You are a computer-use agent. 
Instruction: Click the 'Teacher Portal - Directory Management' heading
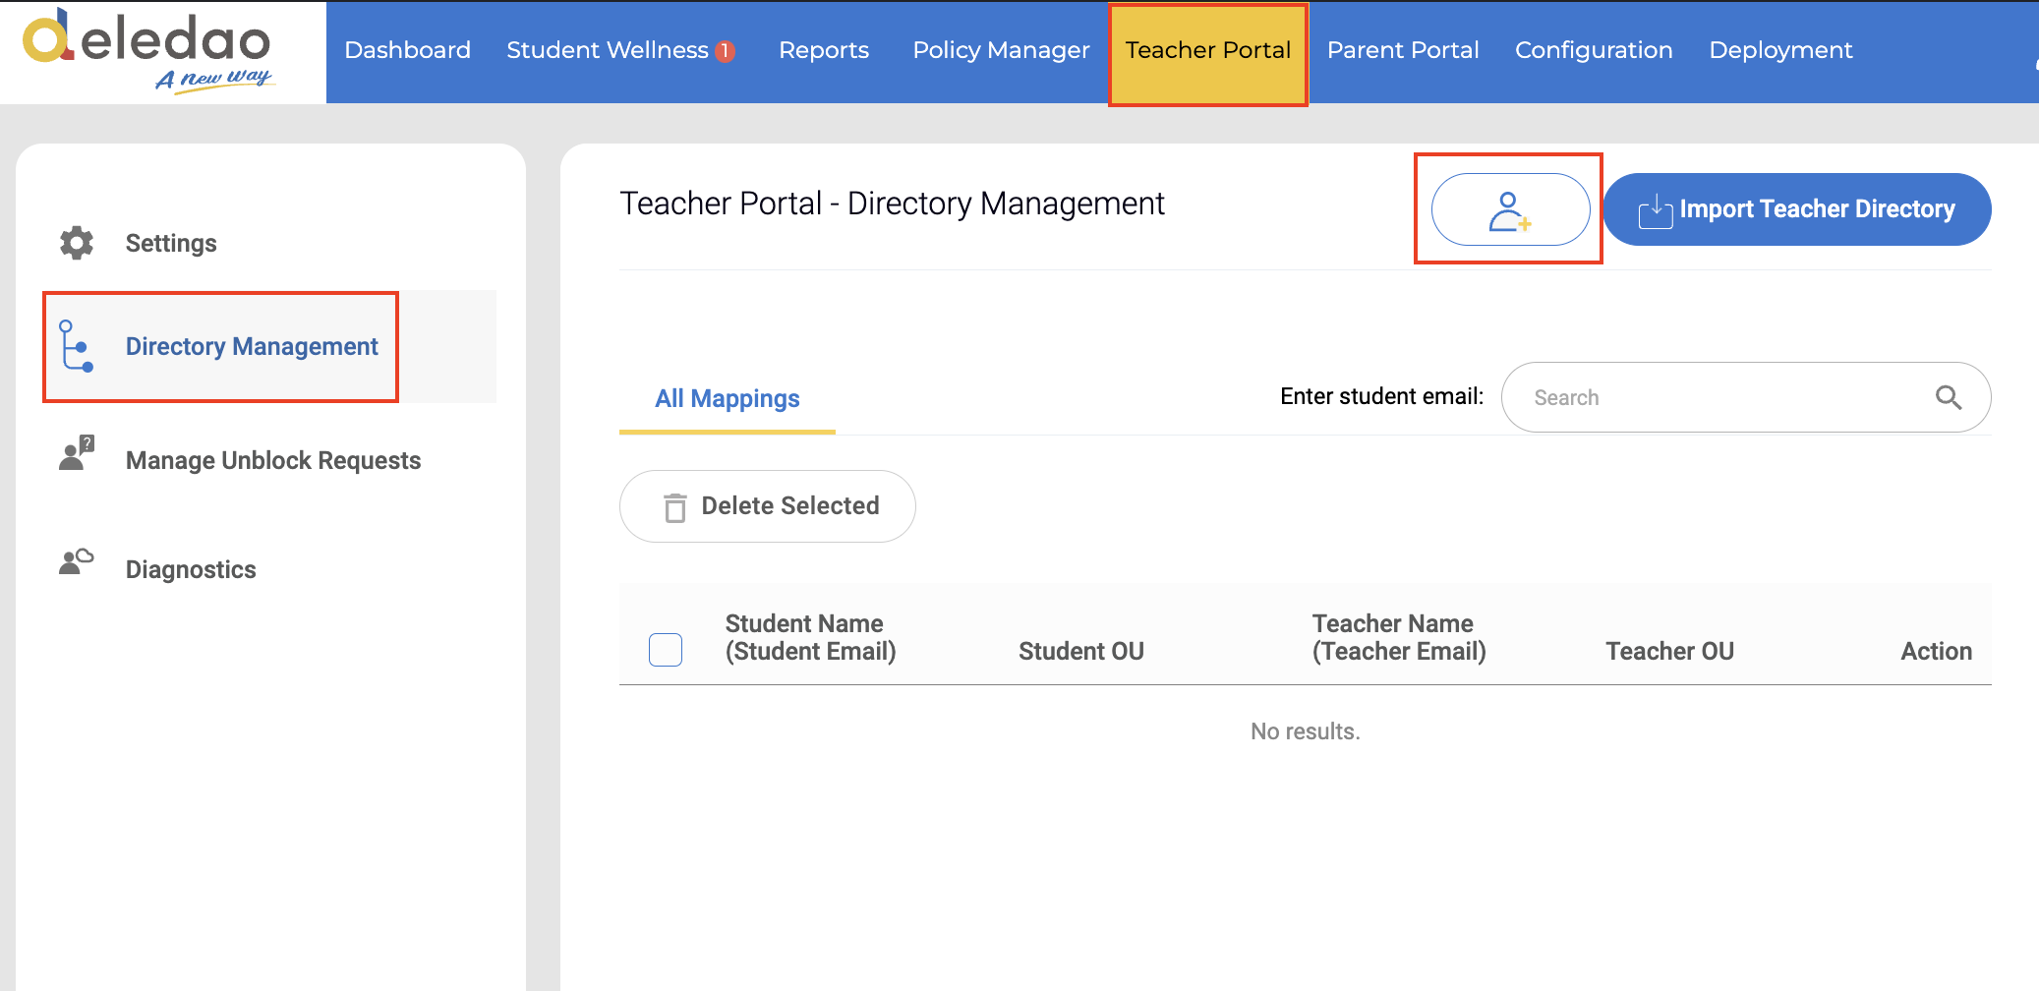point(892,204)
